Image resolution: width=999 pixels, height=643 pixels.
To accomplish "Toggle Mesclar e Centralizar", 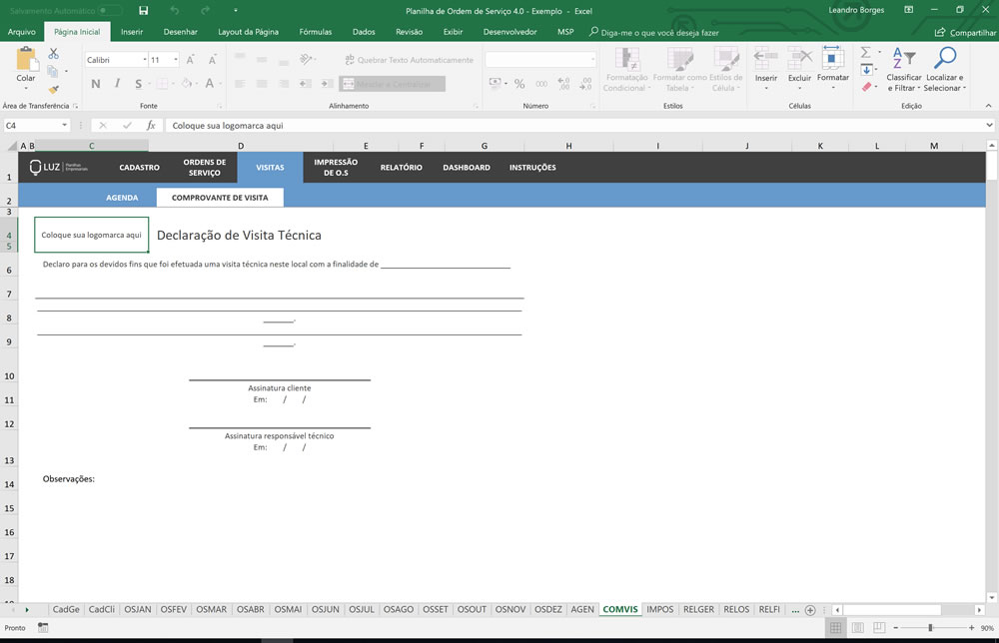I will pyautogui.click(x=392, y=84).
